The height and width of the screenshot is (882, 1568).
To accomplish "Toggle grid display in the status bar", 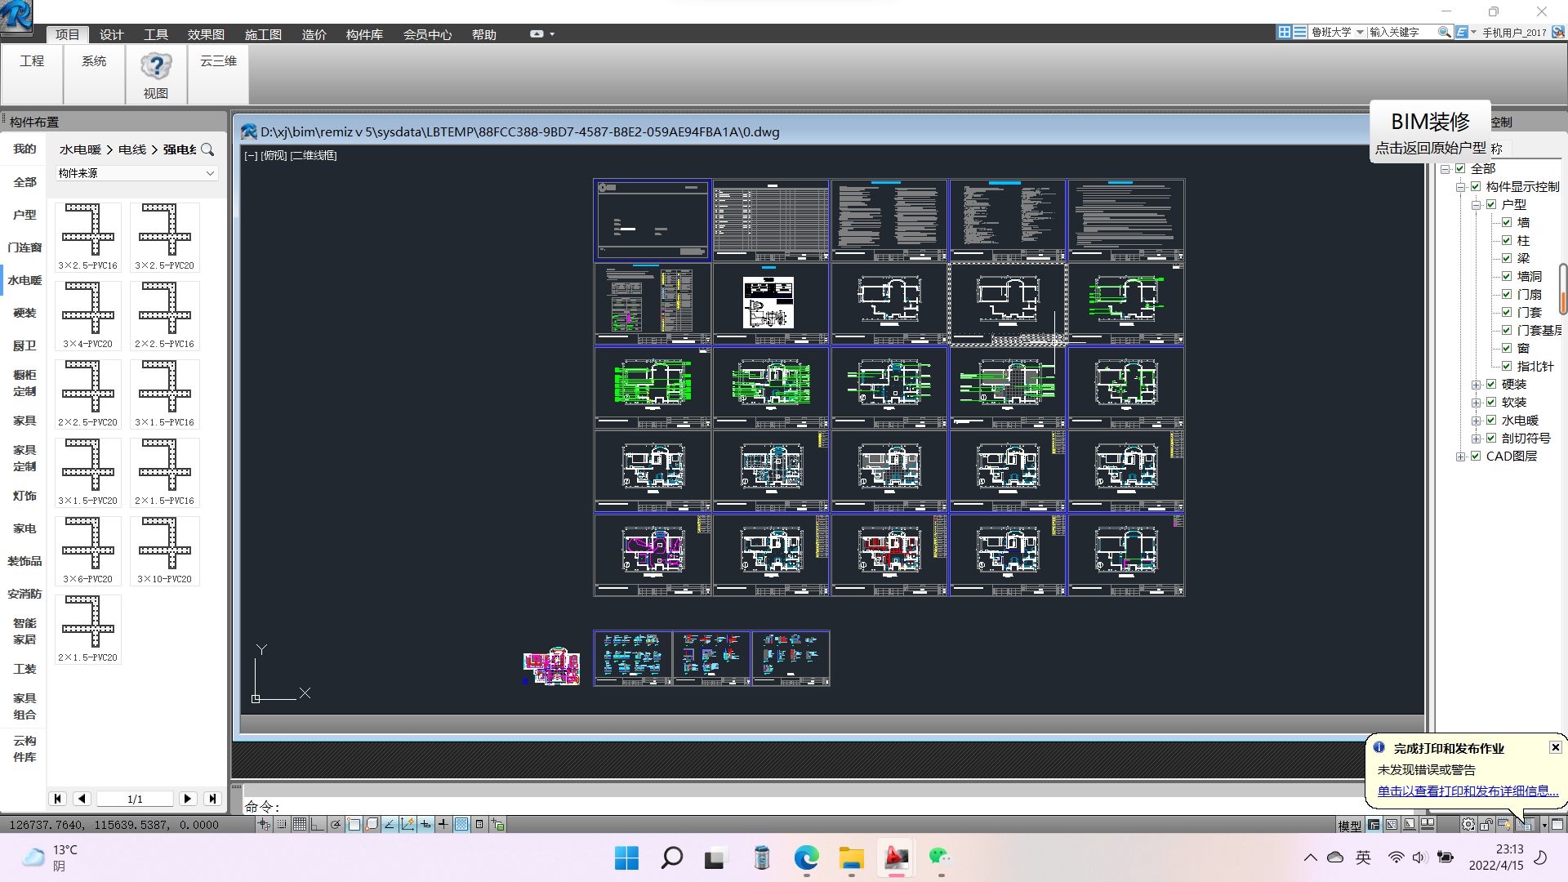I will pyautogui.click(x=300, y=825).
